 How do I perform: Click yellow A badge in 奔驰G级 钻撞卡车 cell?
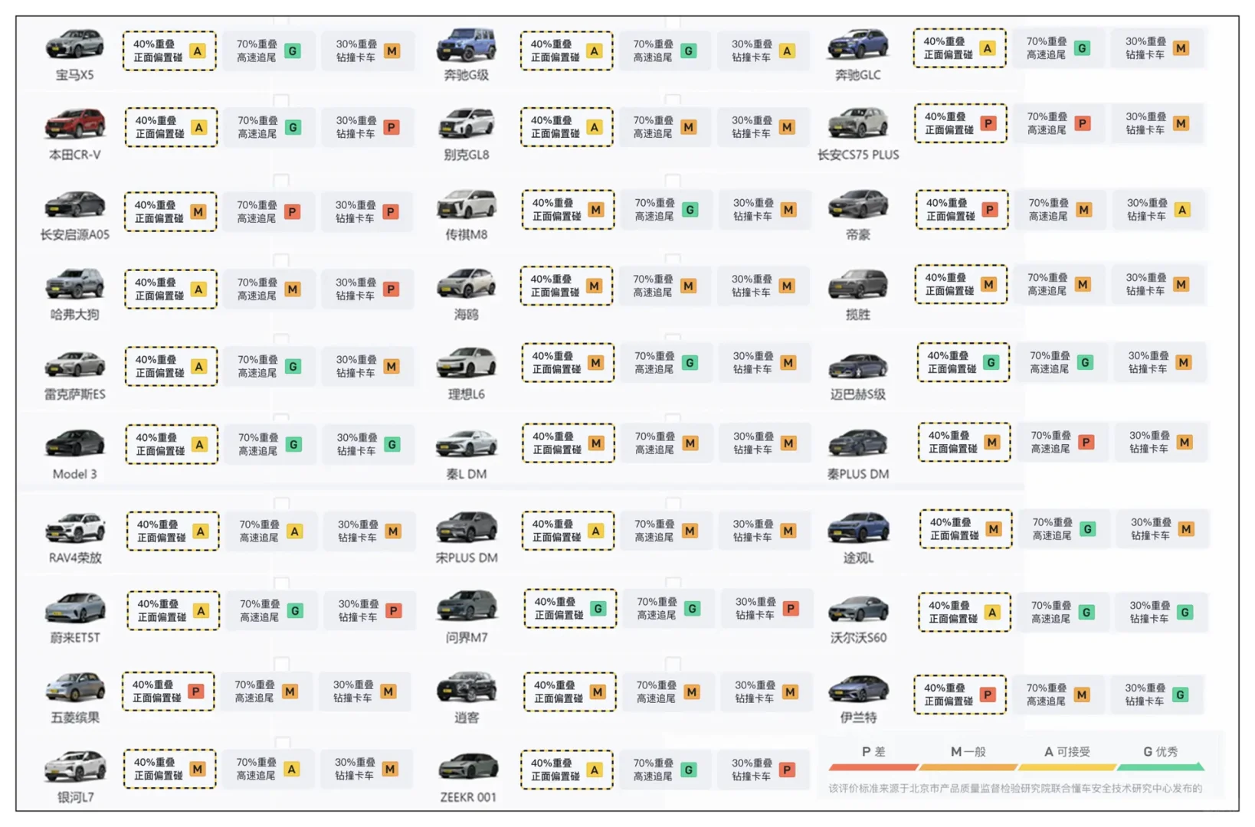tap(787, 51)
